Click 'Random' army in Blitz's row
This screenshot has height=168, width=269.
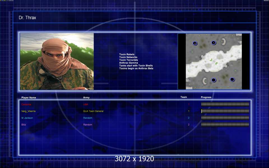88,125
